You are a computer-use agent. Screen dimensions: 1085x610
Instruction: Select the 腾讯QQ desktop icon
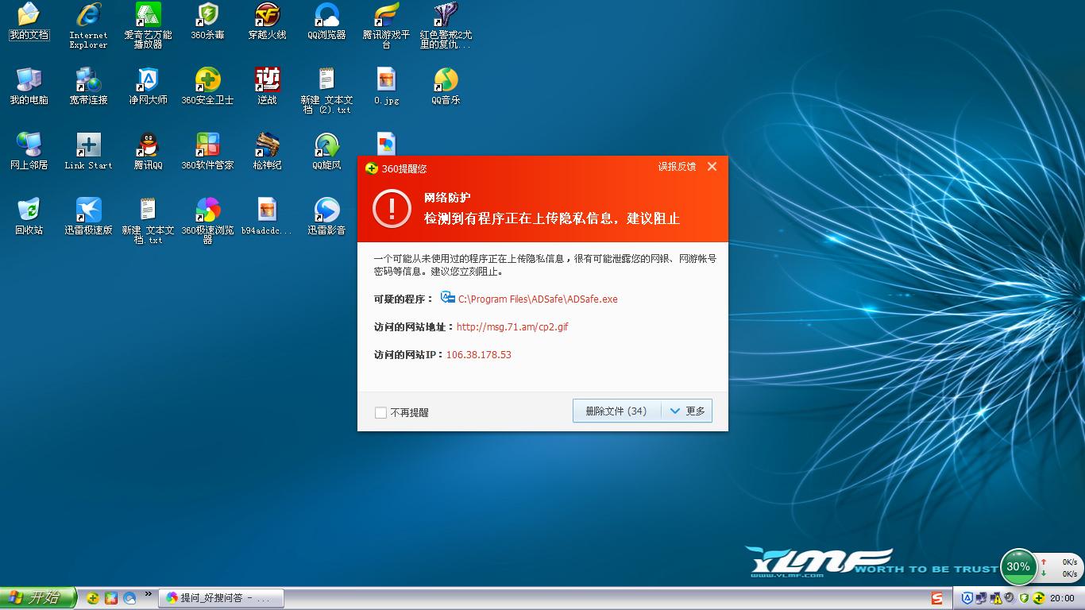coord(148,151)
